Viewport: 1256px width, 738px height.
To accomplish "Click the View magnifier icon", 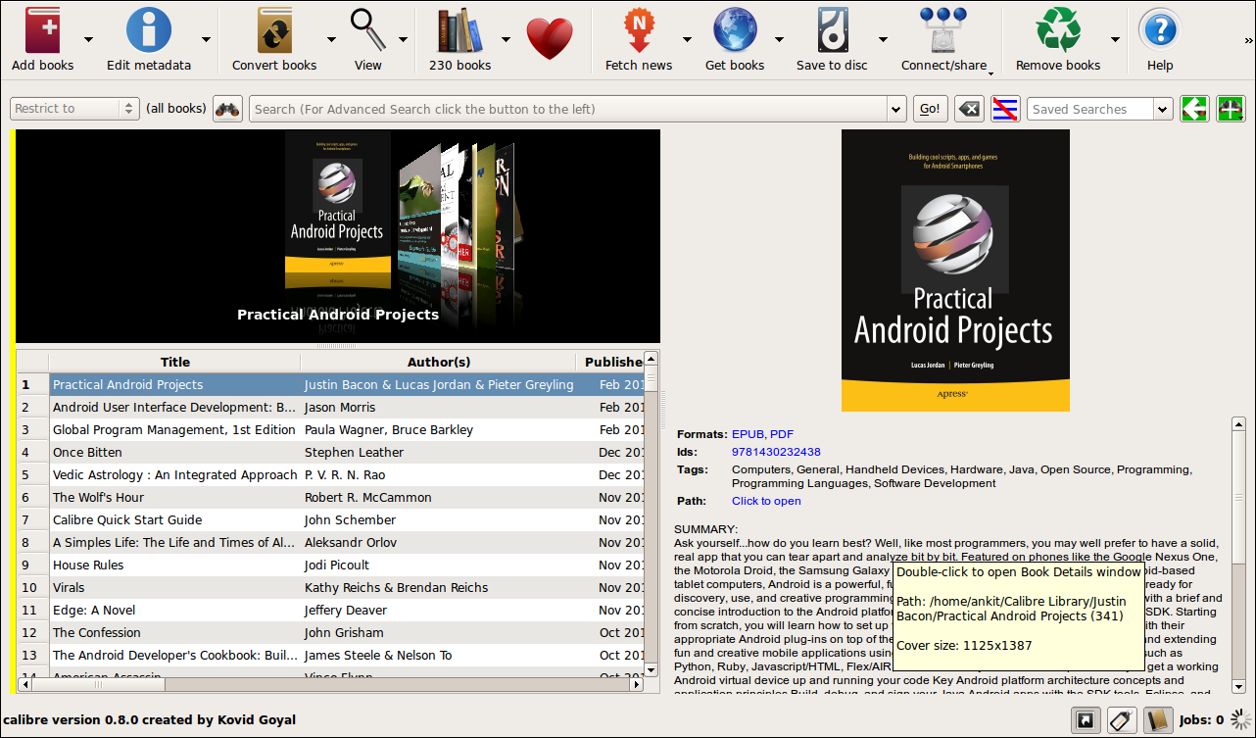I will tap(368, 30).
